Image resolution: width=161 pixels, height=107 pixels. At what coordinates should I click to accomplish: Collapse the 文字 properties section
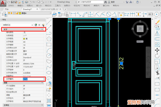click(x=42, y=29)
